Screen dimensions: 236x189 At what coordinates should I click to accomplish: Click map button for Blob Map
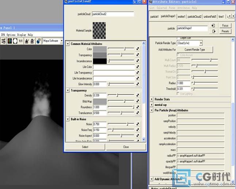tap(138, 101)
